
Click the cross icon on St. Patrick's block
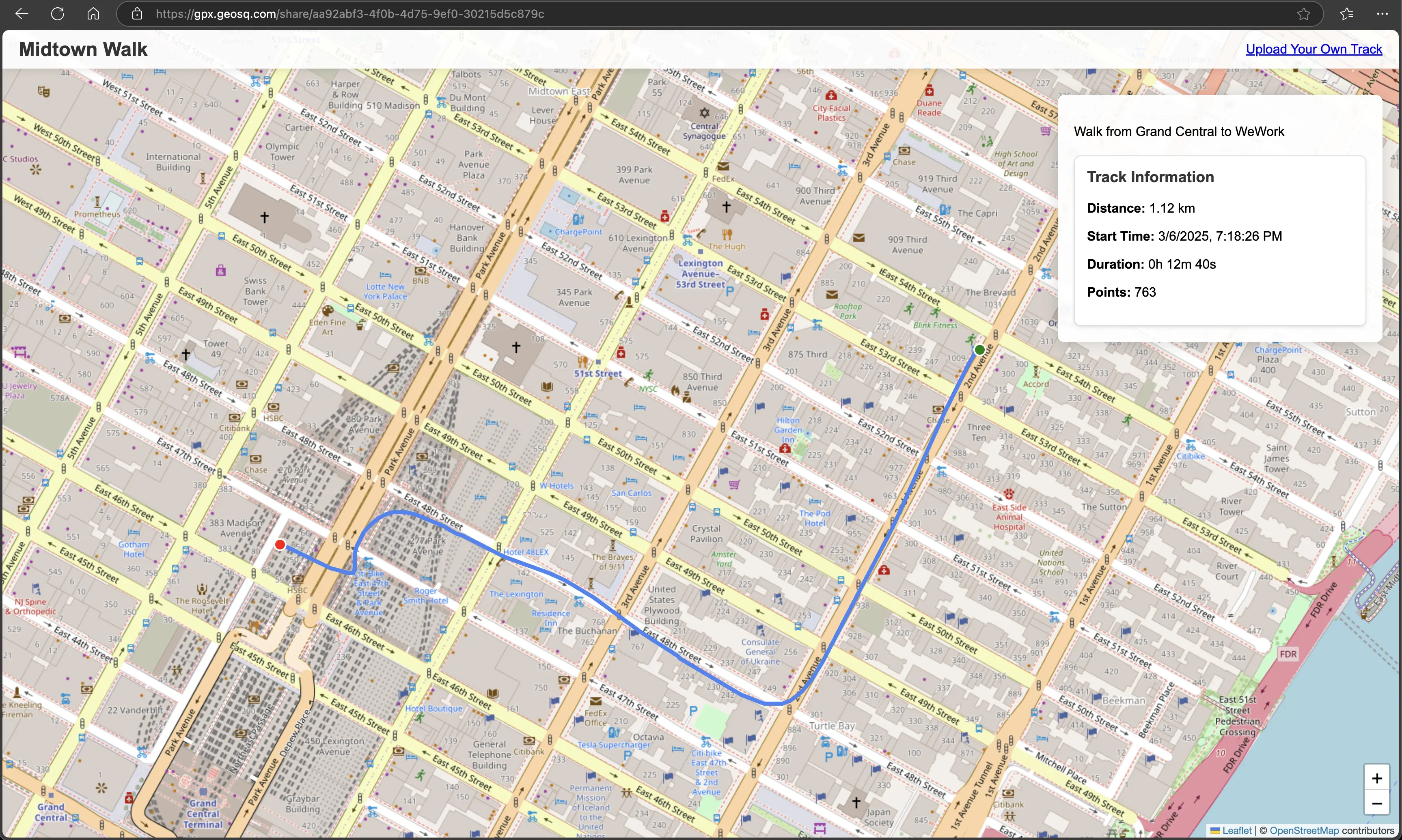pyautogui.click(x=264, y=217)
